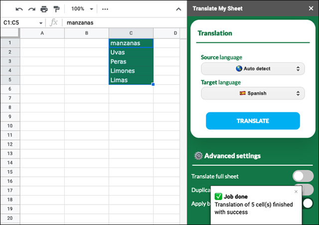Click the Undo arrow icon
The width and height of the screenshot is (319, 225).
(x=19, y=9)
